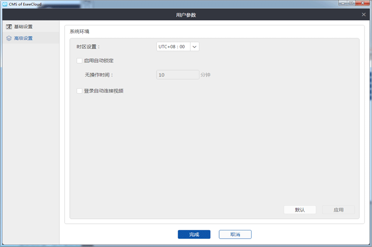Screen dimensions: 372x247
Task: Click the 无操作时间 label
Action: point(99,75)
